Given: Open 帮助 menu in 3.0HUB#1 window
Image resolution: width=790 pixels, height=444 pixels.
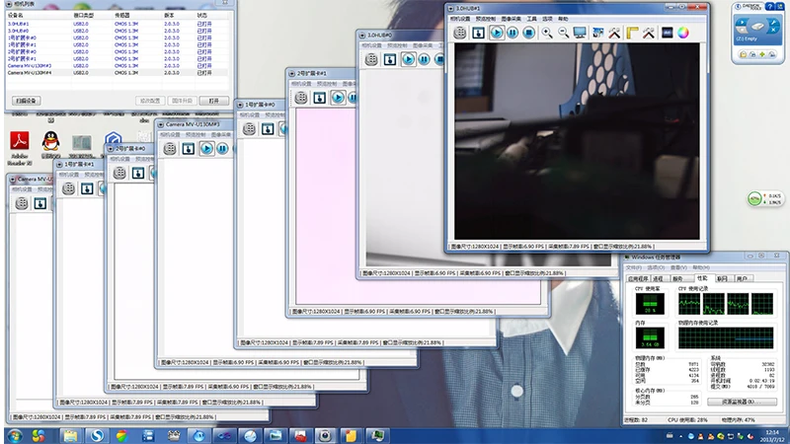Looking at the screenshot, I should 563,19.
